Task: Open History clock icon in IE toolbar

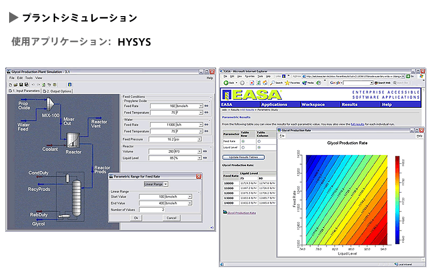Action: coord(319,83)
